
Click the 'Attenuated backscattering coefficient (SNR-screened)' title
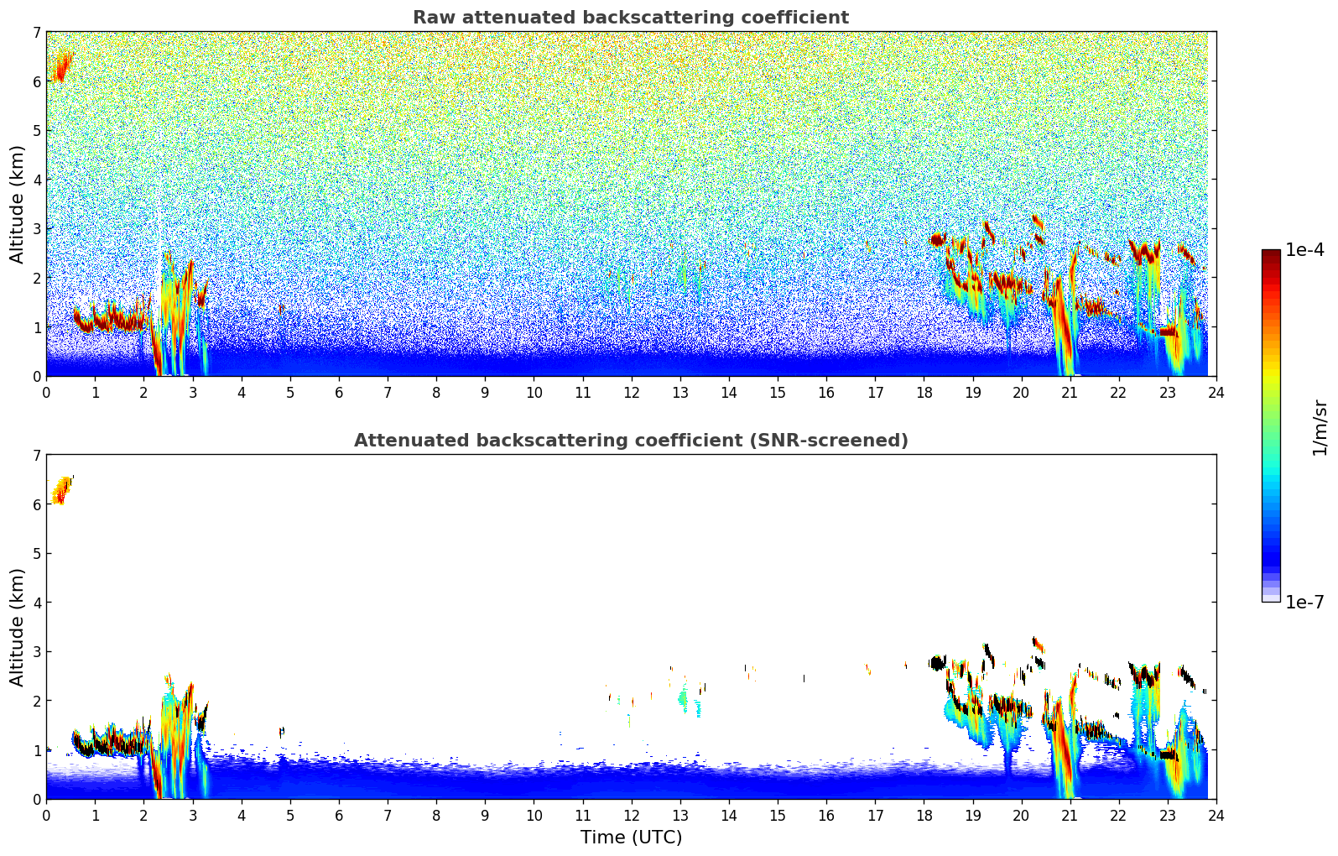point(631,441)
